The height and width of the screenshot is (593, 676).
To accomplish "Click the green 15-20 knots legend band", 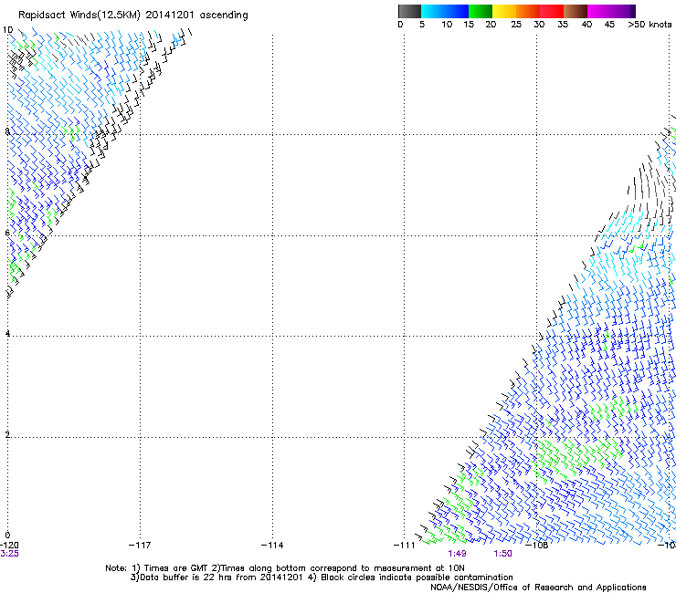I will coord(481,11).
